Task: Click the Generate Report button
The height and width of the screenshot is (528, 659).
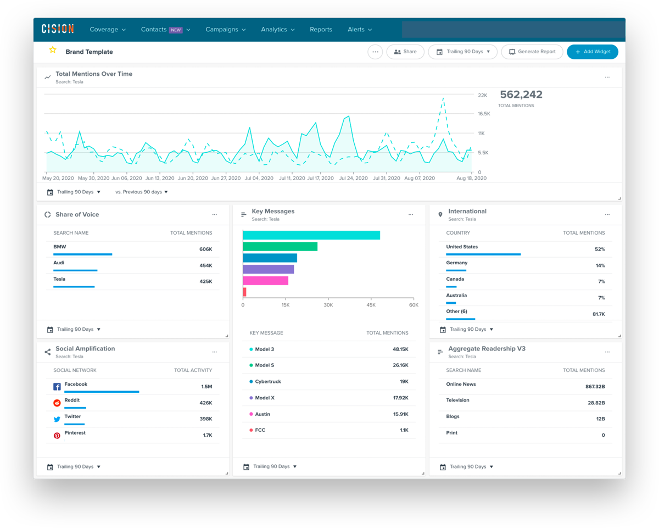Action: (532, 52)
